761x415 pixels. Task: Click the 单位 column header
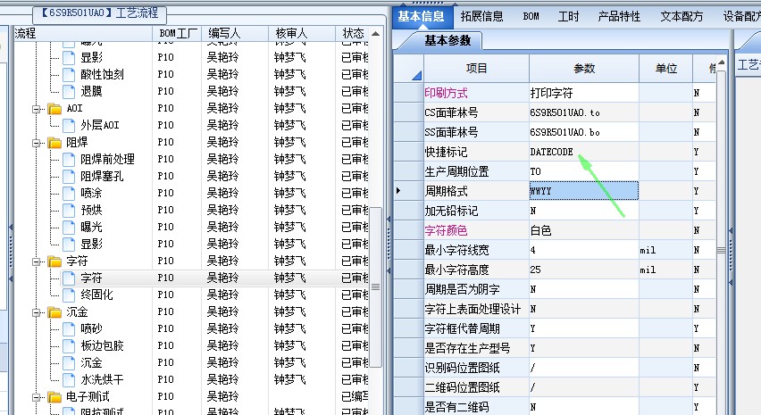coord(666,69)
